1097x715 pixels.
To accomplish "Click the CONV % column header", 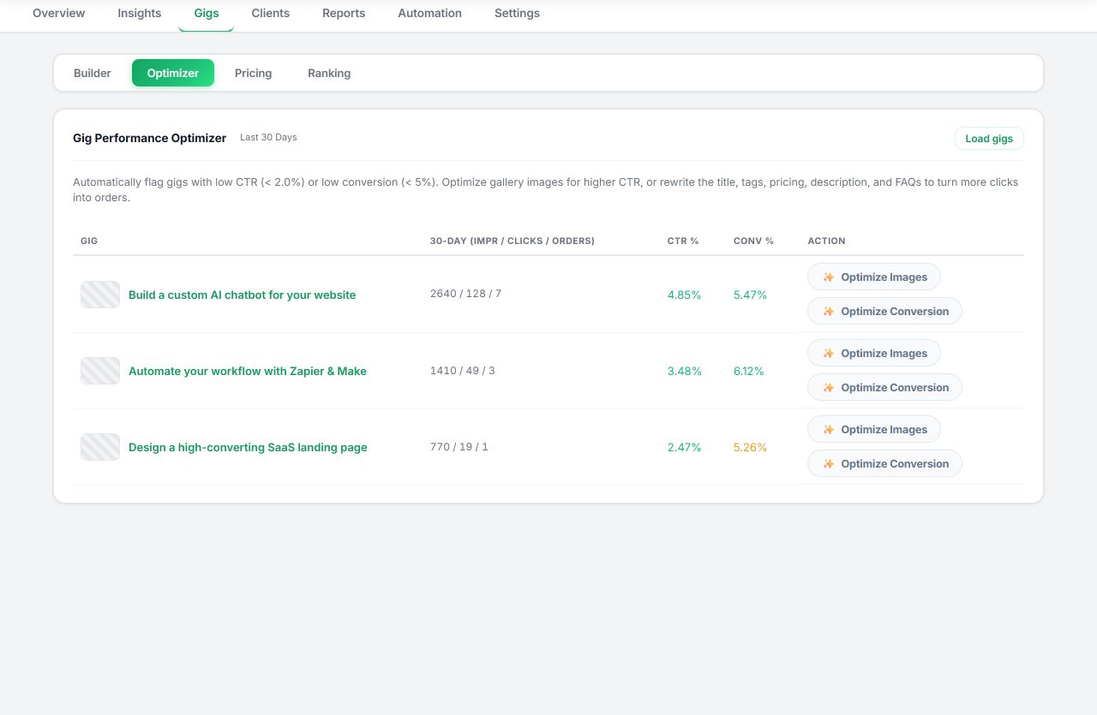I will tap(753, 241).
